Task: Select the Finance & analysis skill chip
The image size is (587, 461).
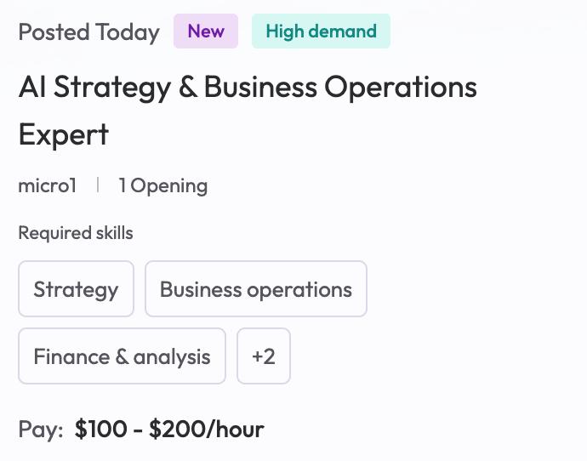Action: 122,356
